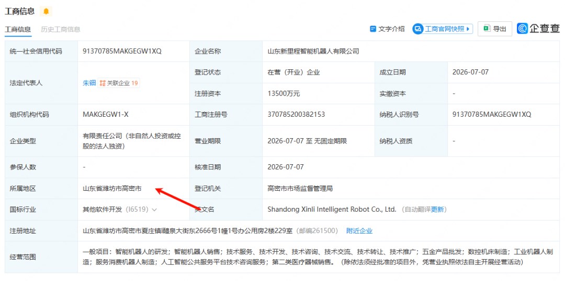This screenshot has height=281, width=565.
Task: Click the 文字介绍 document icon
Action: tap(373, 29)
